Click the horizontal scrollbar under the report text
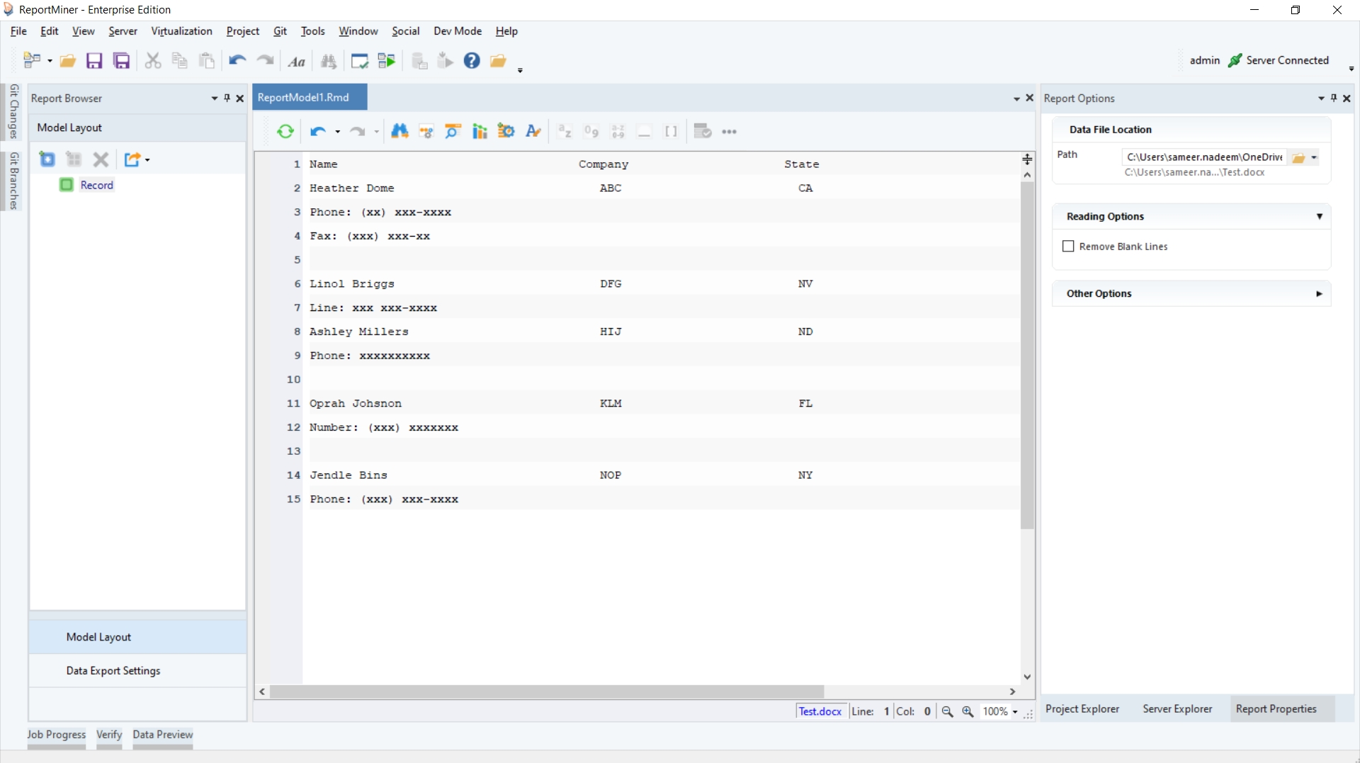The width and height of the screenshot is (1360, 763). (x=547, y=691)
